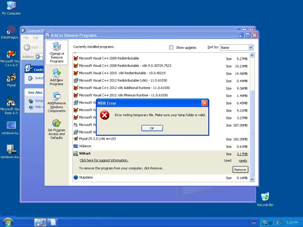Select Visual C++ 2012 x86 Minimum Runtime icon
Image resolution: width=303 pixels, height=227 pixels.
[76, 95]
